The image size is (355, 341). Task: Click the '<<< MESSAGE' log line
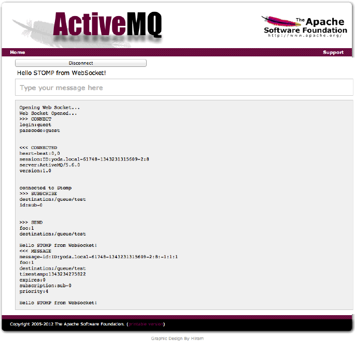click(35, 251)
